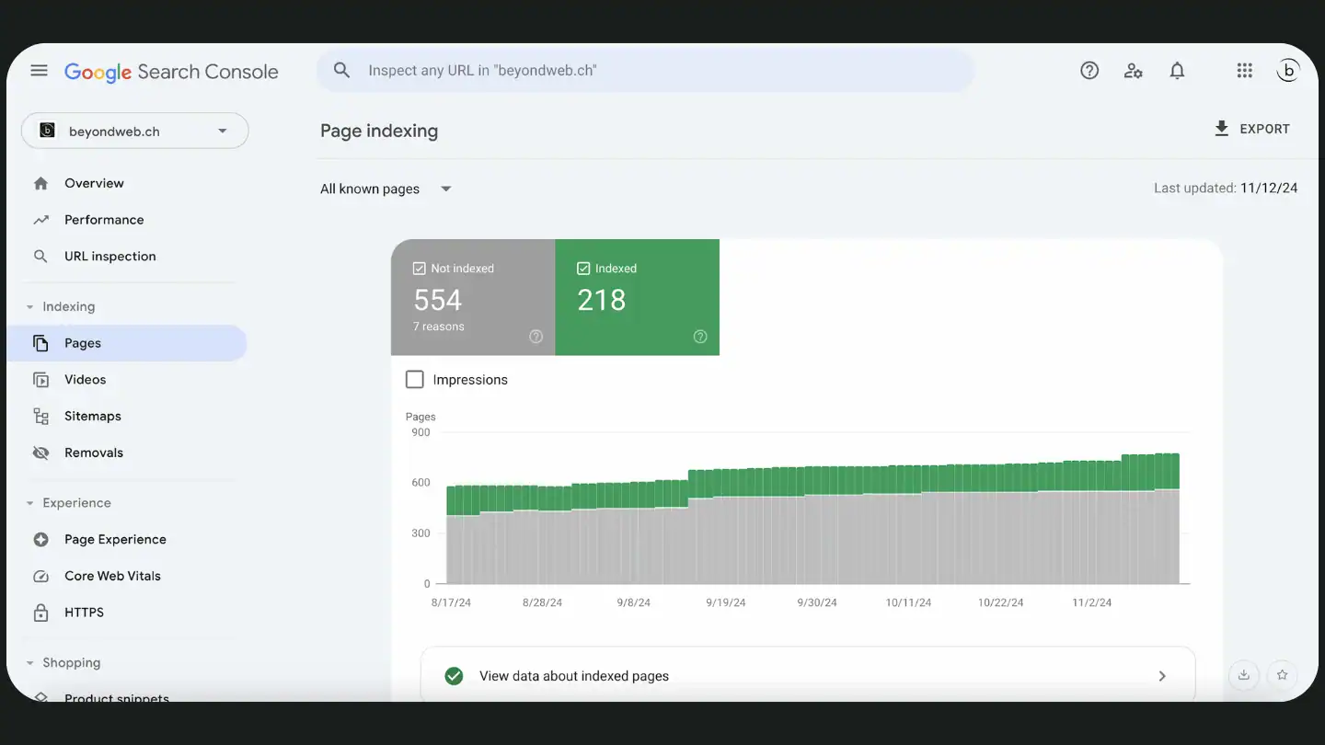Click the Overview home icon
The width and height of the screenshot is (1325, 745).
pos(40,183)
